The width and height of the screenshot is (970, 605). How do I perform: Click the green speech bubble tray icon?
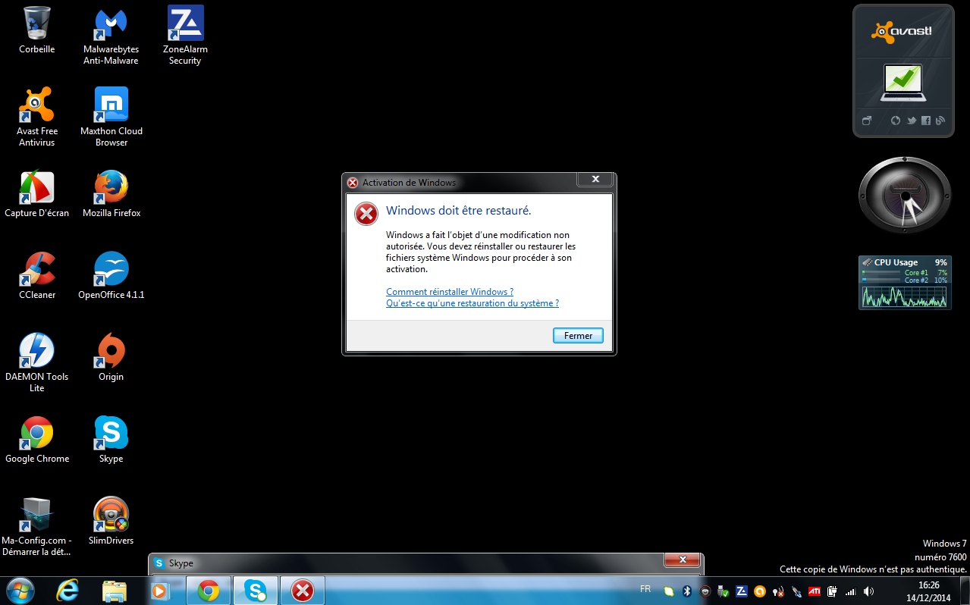669,591
